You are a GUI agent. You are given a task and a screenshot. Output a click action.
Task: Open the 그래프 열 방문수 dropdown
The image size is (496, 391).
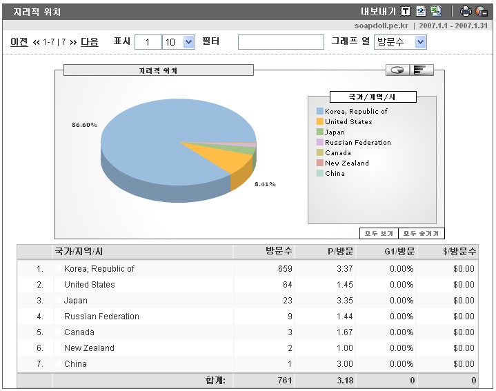[400, 42]
